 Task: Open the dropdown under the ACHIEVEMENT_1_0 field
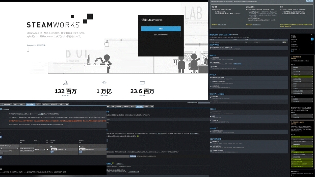coord(9,148)
